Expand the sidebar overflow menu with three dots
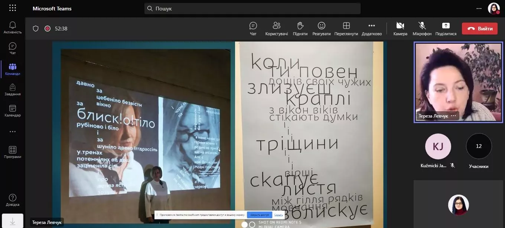Screen dimensions: 505x228 pos(12,131)
